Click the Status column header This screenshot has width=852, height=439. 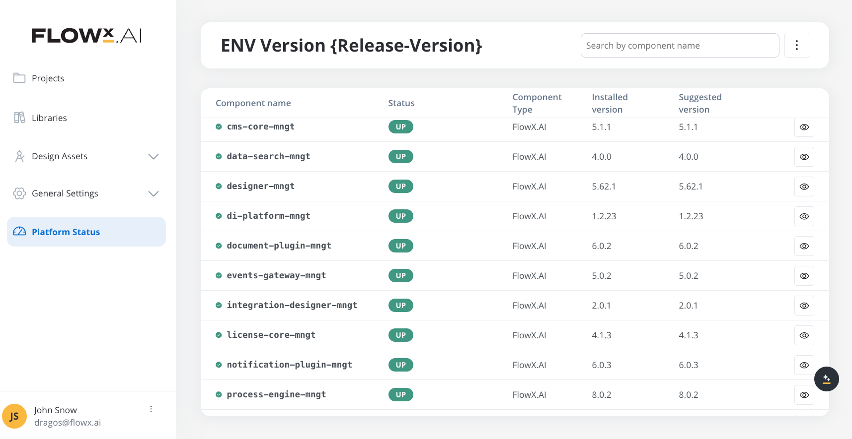coord(401,103)
